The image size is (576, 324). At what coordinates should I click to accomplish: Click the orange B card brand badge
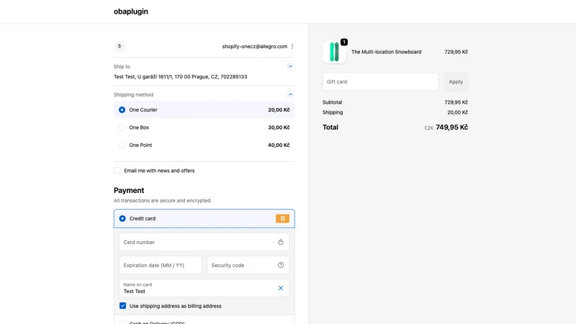tap(282, 219)
